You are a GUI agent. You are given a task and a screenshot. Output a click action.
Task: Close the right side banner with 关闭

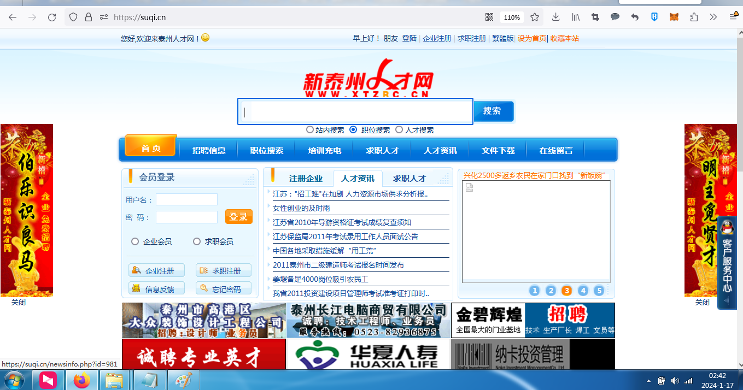(x=703, y=302)
